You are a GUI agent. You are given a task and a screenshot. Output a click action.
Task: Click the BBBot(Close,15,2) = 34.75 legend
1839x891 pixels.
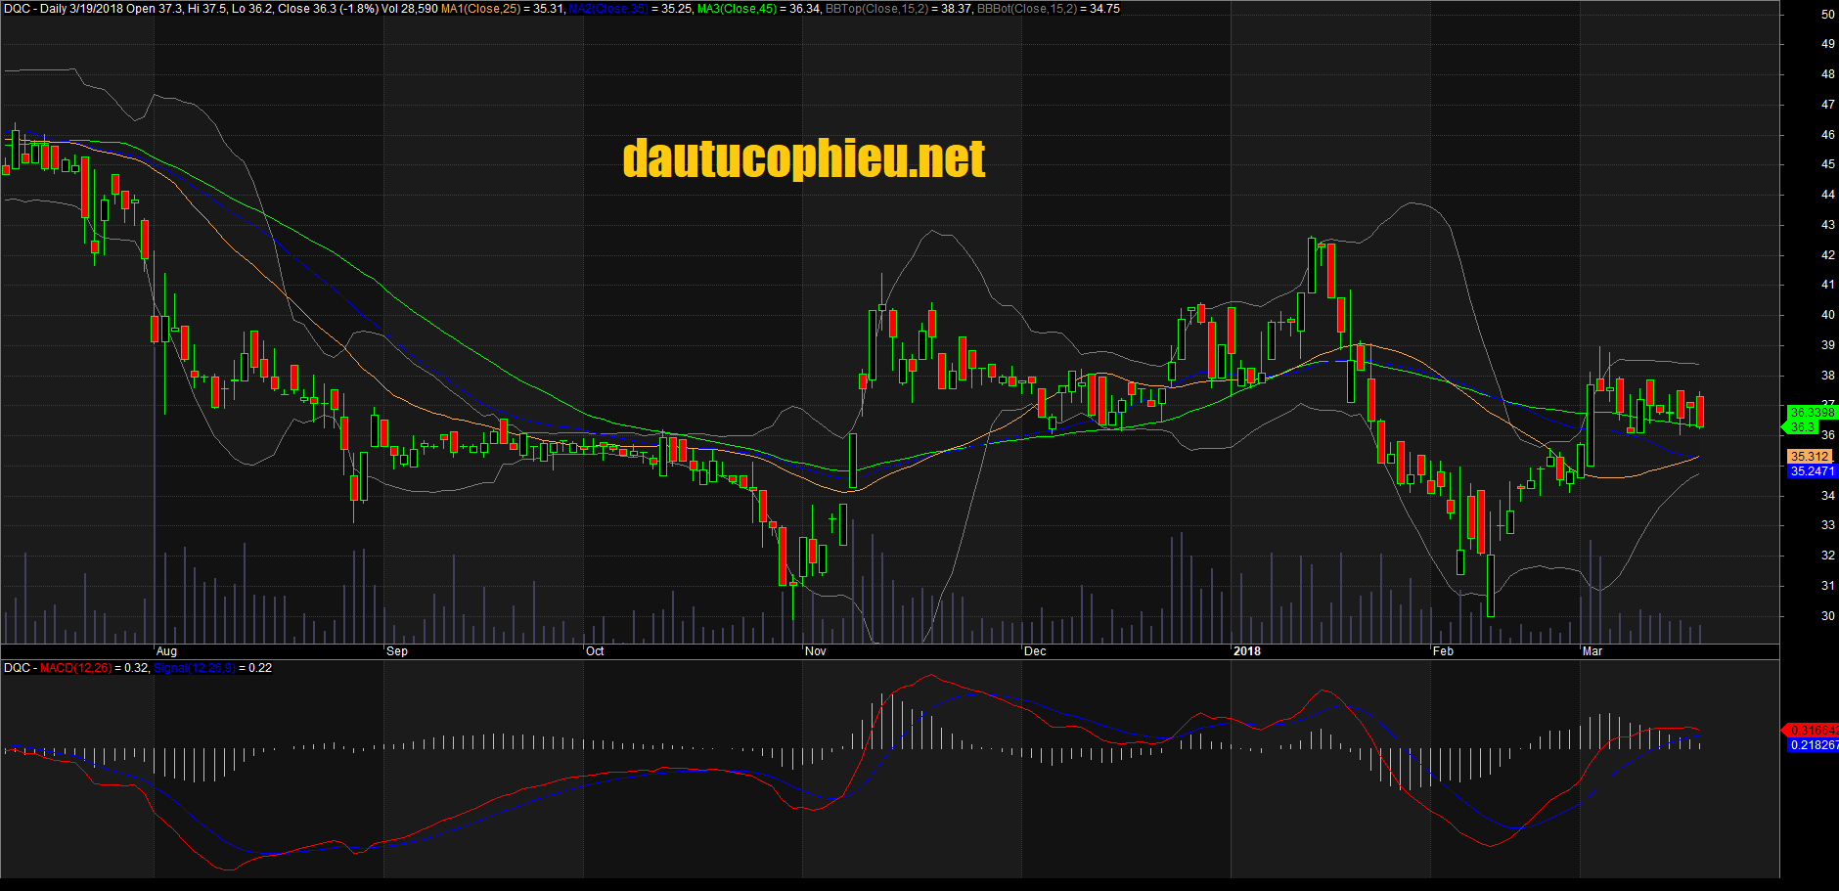tap(1049, 9)
